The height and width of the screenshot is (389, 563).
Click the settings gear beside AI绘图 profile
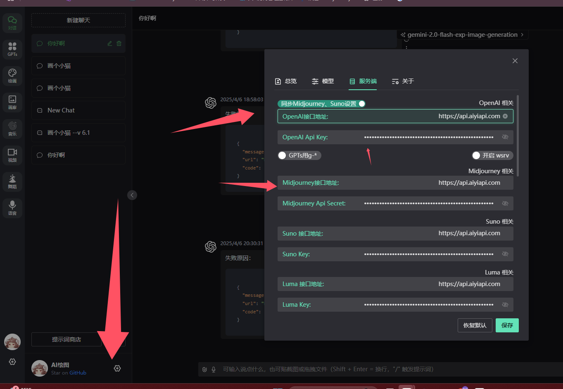click(x=117, y=368)
